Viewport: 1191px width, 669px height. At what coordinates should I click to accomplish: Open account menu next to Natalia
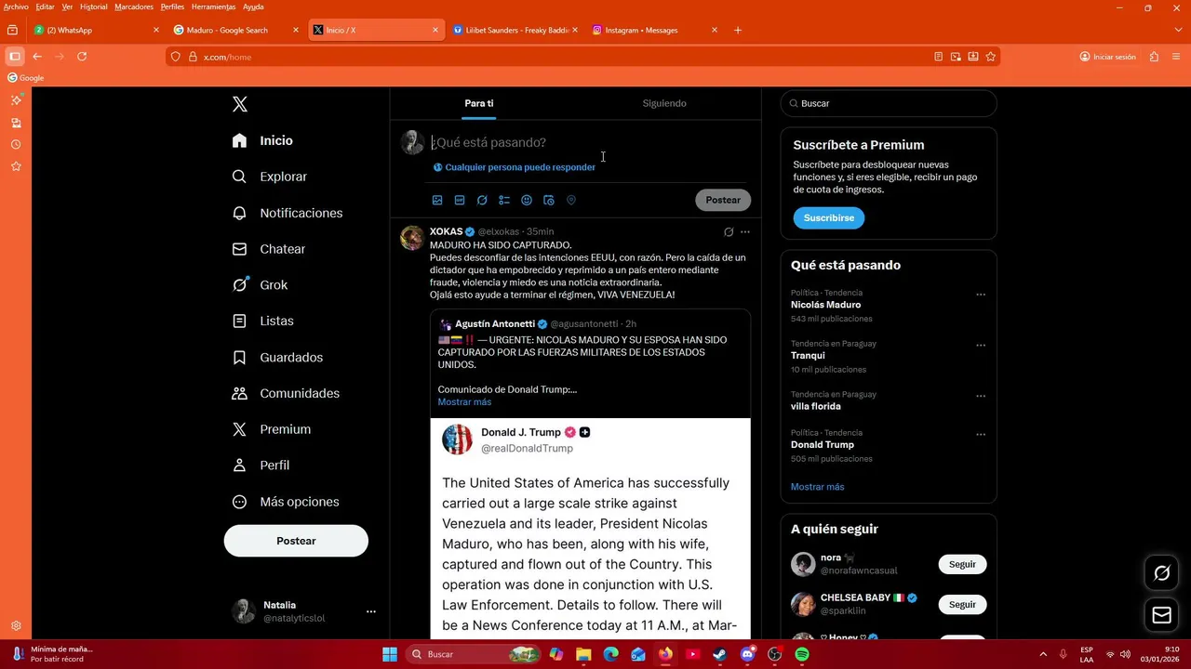[371, 611]
